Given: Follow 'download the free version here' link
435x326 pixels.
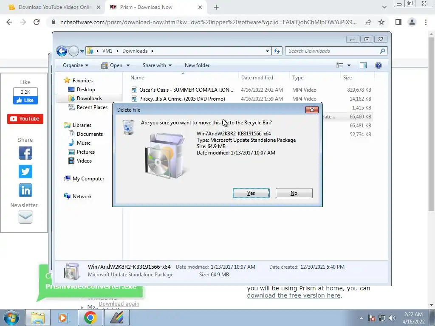Looking at the screenshot, I should (x=294, y=295).
